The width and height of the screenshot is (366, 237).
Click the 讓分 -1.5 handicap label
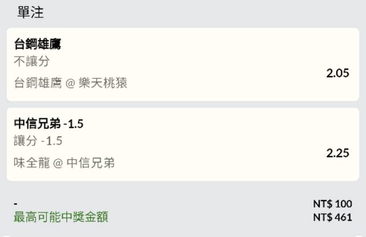point(38,142)
